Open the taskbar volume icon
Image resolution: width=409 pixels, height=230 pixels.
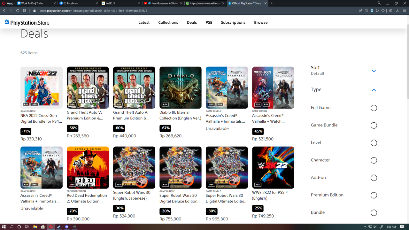coord(374,227)
